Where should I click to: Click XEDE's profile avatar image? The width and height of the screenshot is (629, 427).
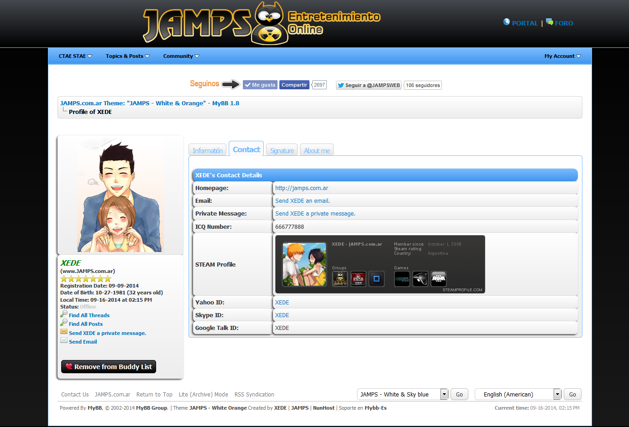(120, 195)
